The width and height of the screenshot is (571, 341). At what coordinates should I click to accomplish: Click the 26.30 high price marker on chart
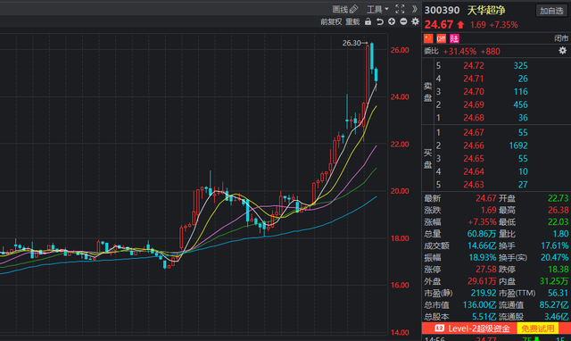pos(355,43)
